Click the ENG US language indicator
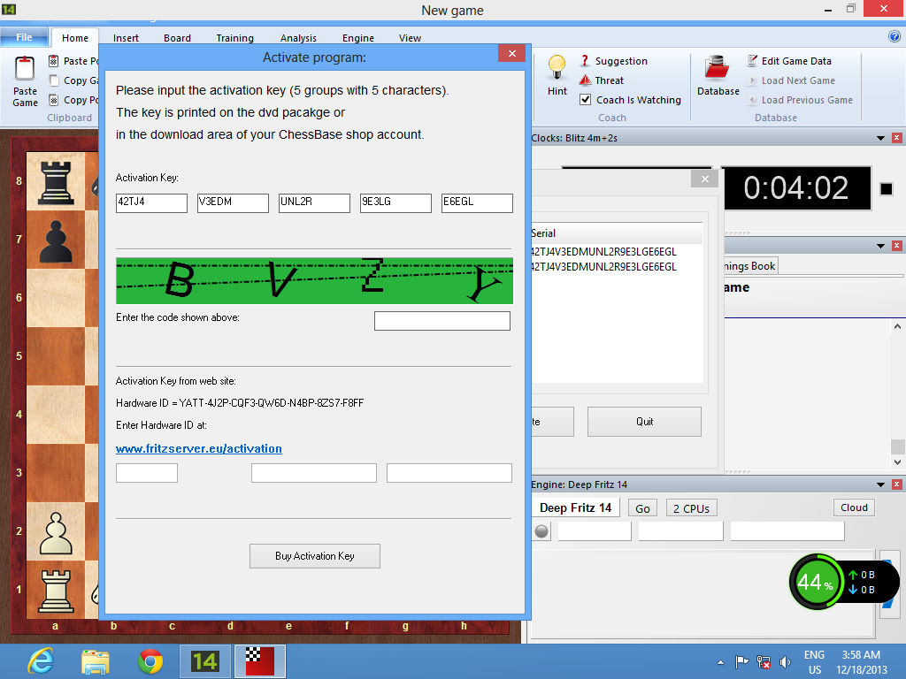The width and height of the screenshot is (906, 679). 815,662
